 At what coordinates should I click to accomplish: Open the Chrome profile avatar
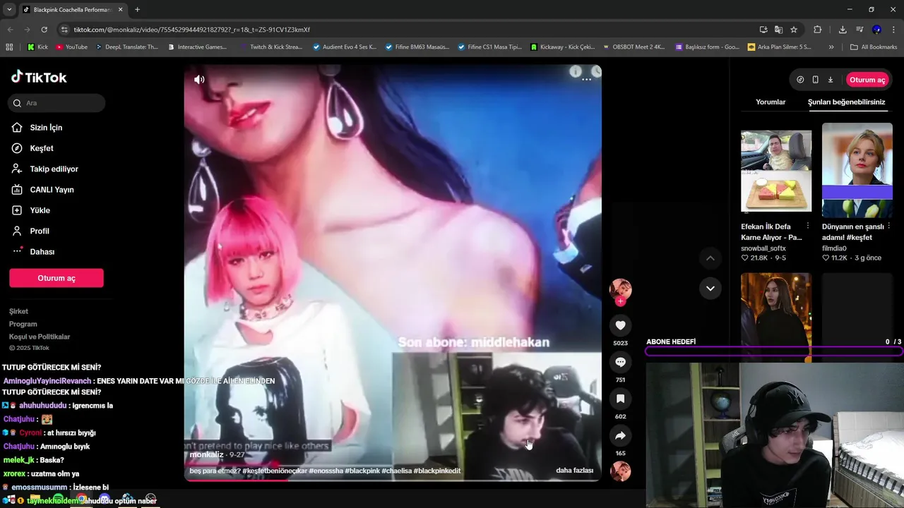click(876, 30)
